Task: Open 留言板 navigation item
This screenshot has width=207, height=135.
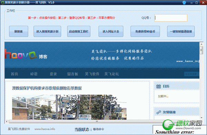Action: coord(72,74)
